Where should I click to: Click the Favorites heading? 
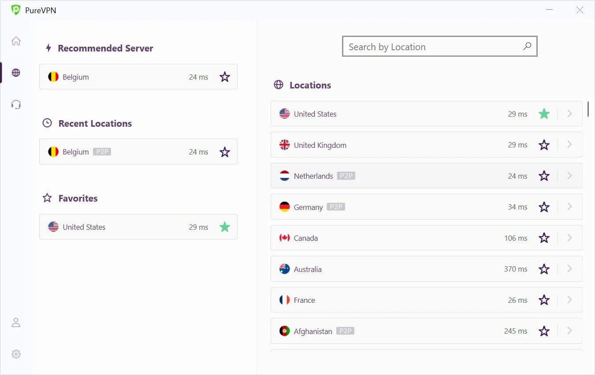[x=78, y=199]
